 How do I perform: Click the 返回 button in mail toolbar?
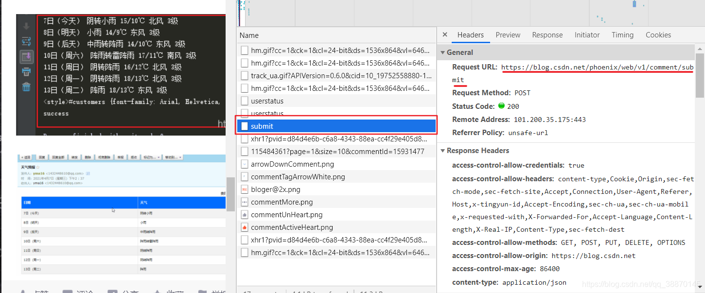click(26, 157)
